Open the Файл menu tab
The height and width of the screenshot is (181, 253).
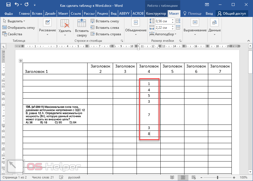tap(8, 14)
